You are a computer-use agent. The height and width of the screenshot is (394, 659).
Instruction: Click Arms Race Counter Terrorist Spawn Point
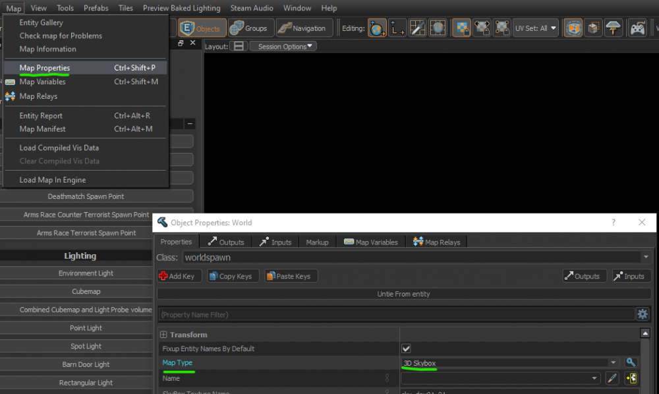coord(86,215)
